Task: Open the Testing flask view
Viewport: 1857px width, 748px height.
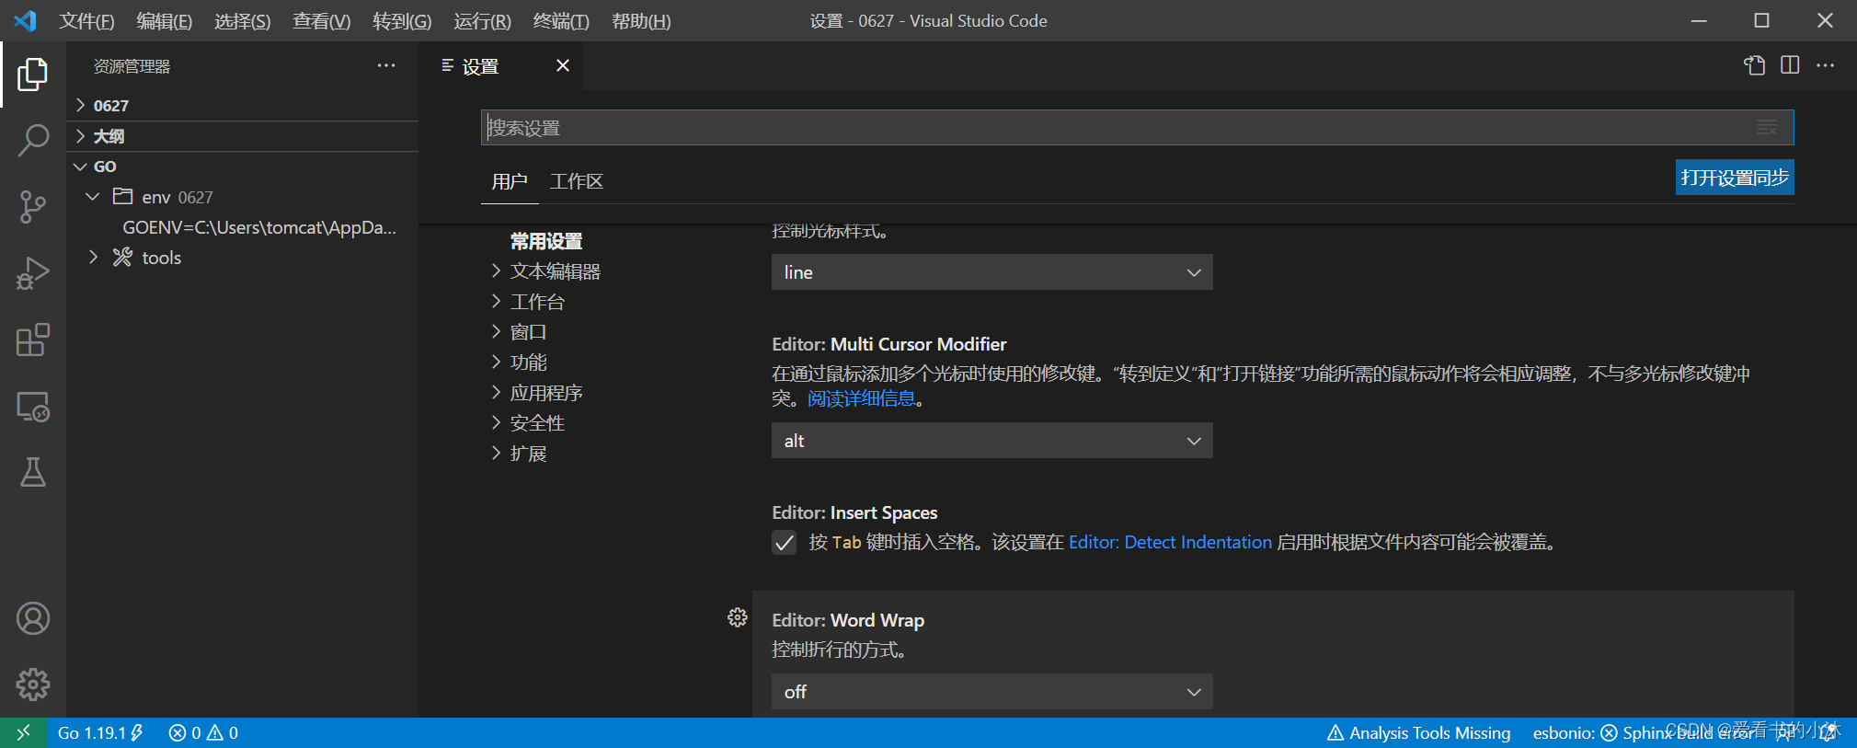Action: tap(33, 472)
